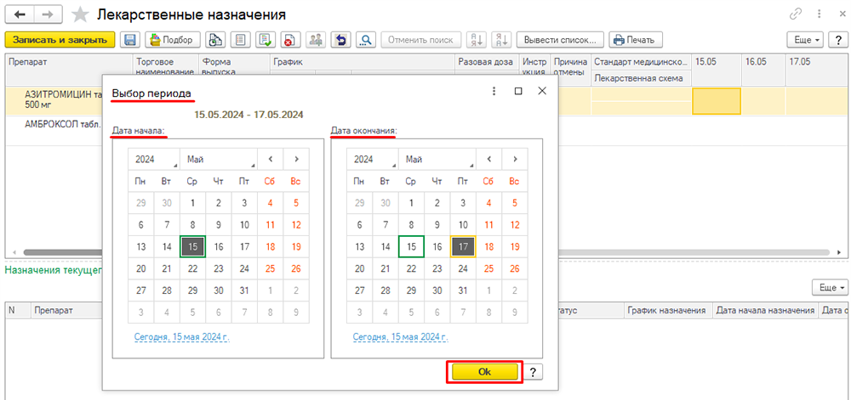Click Сегодня link under the start date calendar
Viewport: 851px width, 400px height.
(x=182, y=336)
